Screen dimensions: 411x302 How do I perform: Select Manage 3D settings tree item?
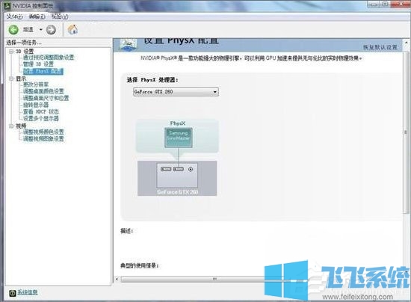(x=38, y=64)
